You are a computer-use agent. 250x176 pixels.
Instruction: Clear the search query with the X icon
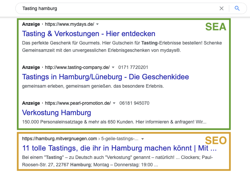pyautogui.click(x=222, y=8)
